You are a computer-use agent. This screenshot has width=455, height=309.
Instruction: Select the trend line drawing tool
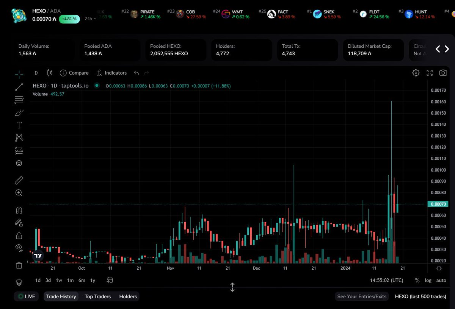coord(19,87)
